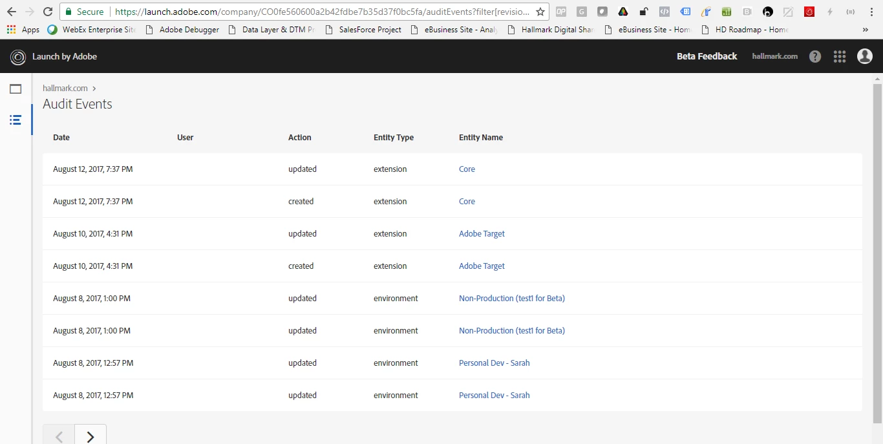This screenshot has height=444, width=883.
Task: Open Hallmark Digital Shar bookmark
Action: coord(551,30)
